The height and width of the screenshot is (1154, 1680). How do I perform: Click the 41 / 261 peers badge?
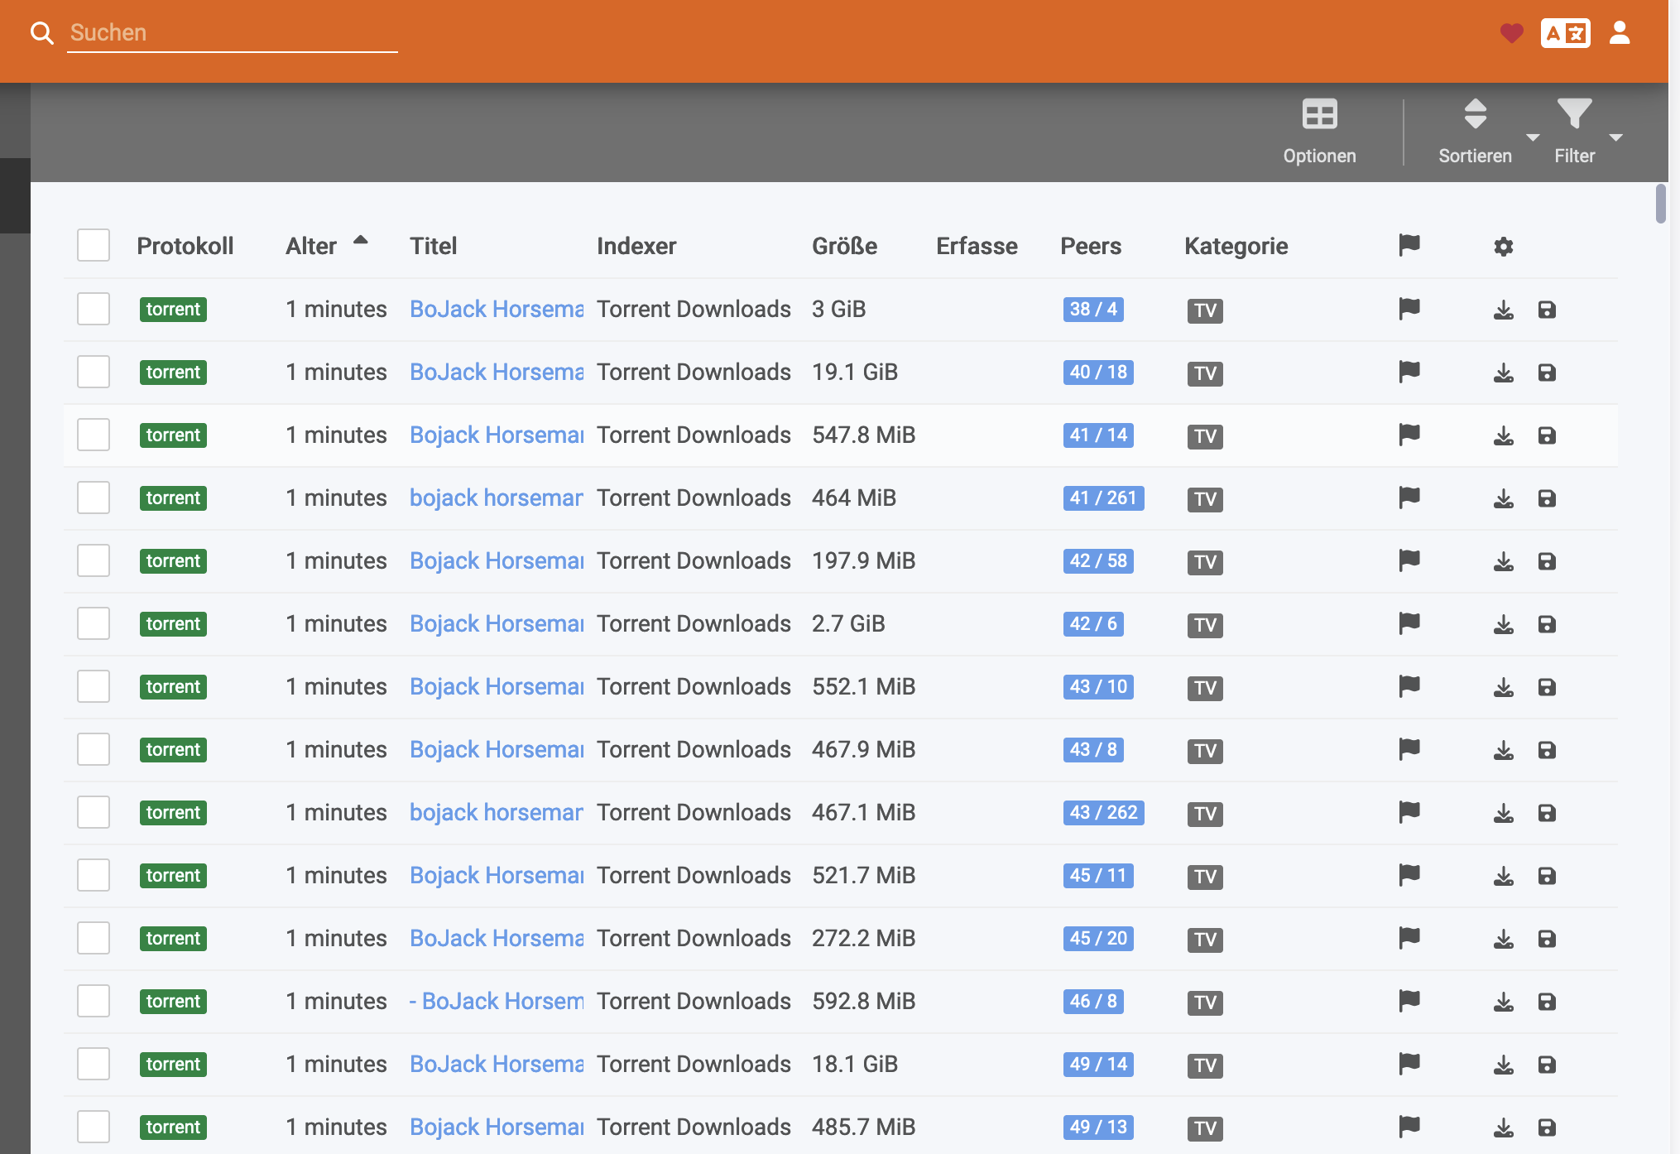[x=1103, y=498]
